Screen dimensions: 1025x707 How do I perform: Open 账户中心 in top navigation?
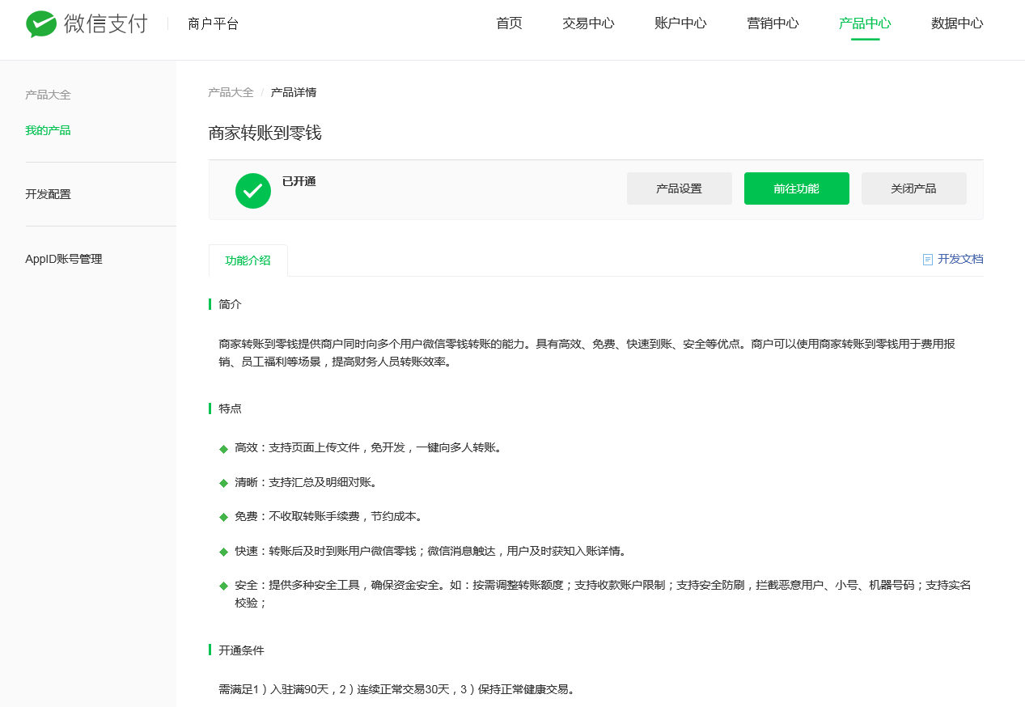tap(680, 23)
